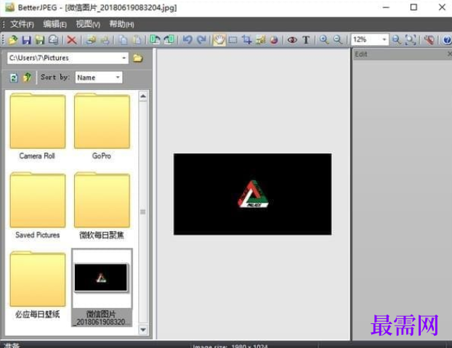Image resolution: width=452 pixels, height=348 pixels.
Task: Click the Options tool icon next to Help
Action: pos(429,40)
